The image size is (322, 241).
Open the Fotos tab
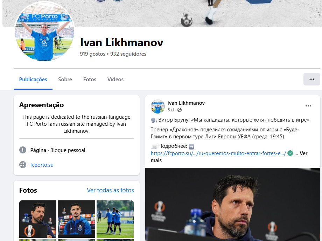[90, 80]
